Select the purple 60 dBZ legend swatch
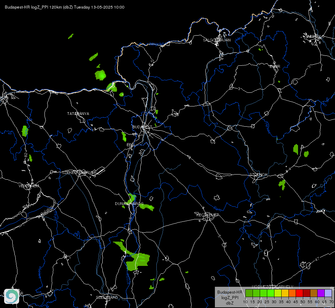This screenshot has width=335, height=308. 321,293
